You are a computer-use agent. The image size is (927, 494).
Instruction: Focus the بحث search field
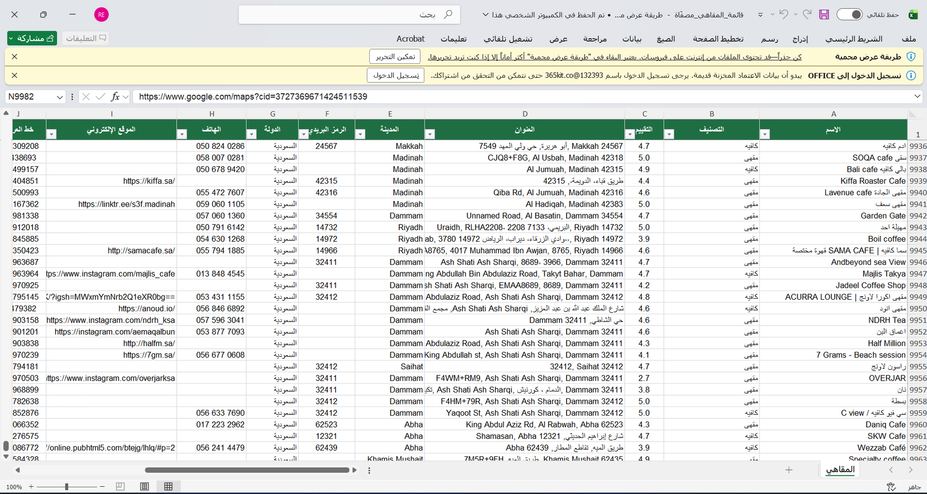pos(349,14)
